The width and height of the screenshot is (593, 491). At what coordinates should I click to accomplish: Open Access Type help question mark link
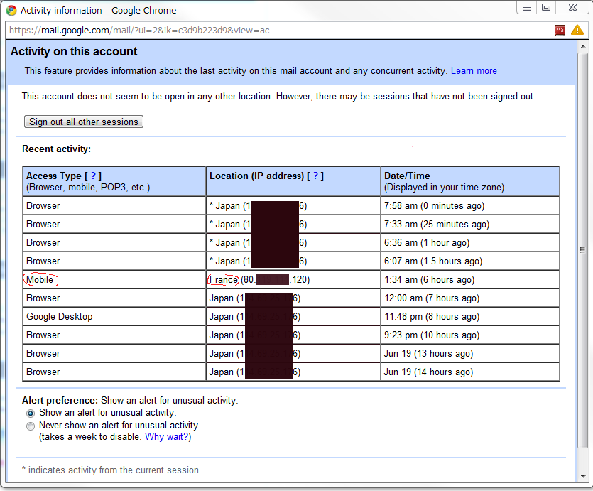93,176
